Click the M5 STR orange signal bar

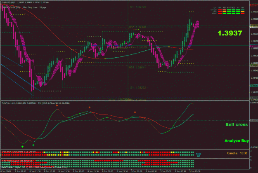(225, 12)
